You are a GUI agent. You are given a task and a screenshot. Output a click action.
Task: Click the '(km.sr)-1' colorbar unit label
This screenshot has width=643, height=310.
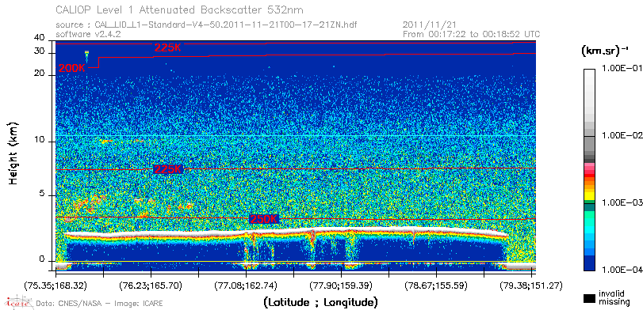coord(604,51)
